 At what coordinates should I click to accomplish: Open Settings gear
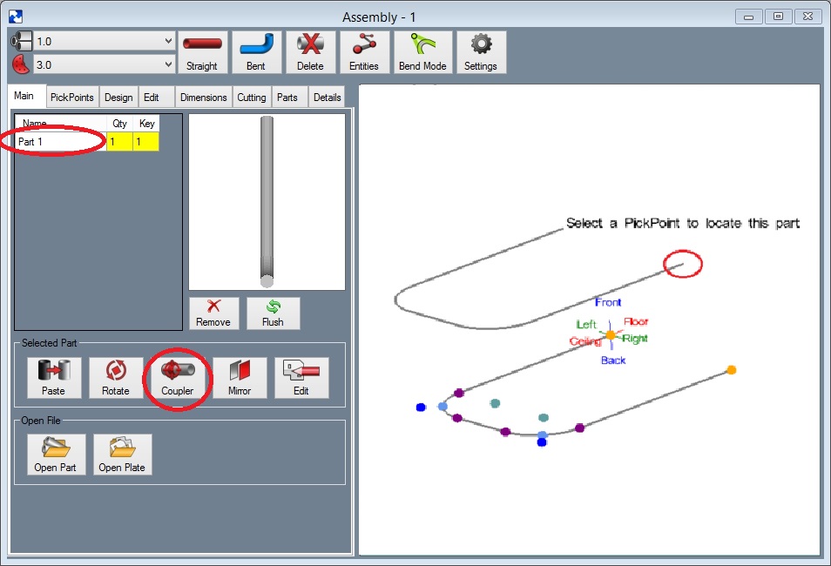(x=480, y=52)
